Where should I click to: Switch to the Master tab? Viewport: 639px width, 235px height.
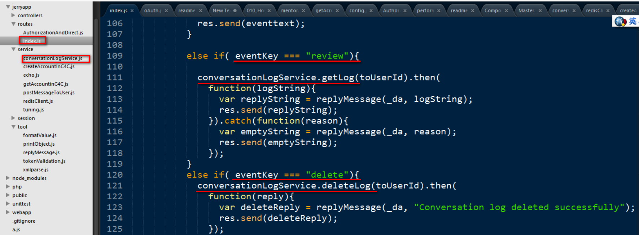[x=526, y=11]
